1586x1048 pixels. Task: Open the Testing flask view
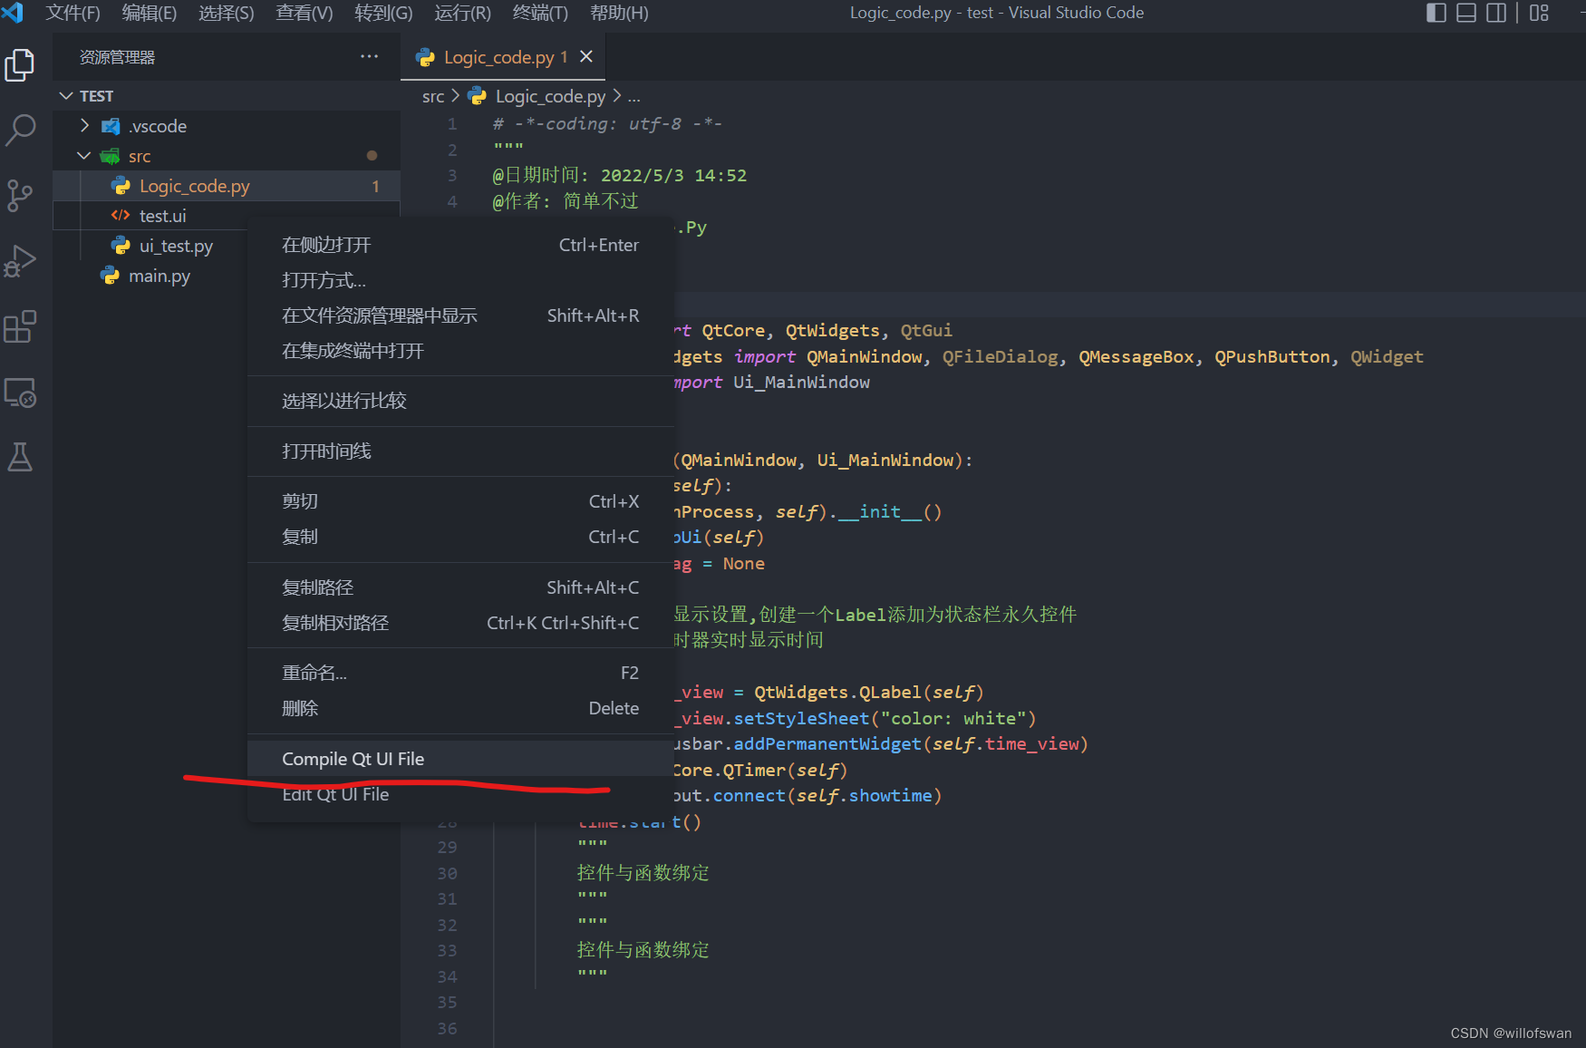[x=20, y=457]
